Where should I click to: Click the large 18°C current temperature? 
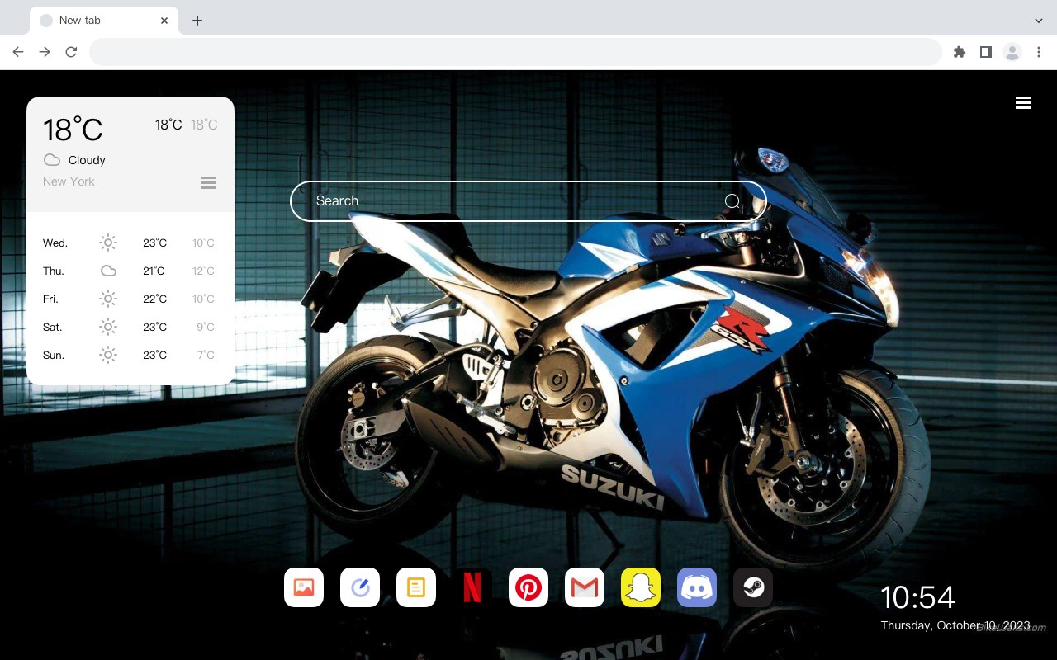coord(73,130)
